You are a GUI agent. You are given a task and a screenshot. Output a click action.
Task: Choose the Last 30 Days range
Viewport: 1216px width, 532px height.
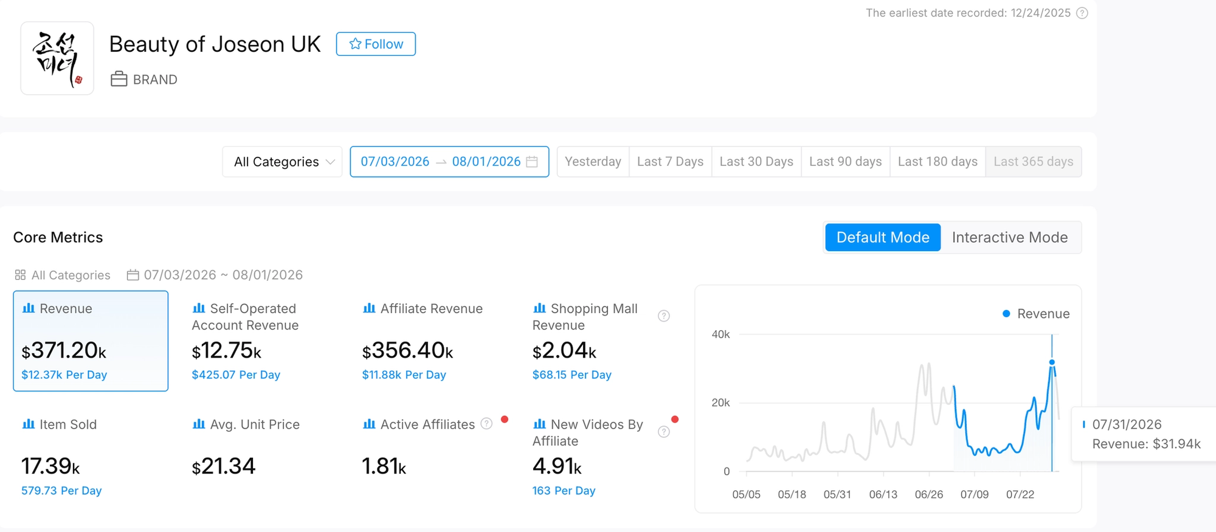[756, 162]
